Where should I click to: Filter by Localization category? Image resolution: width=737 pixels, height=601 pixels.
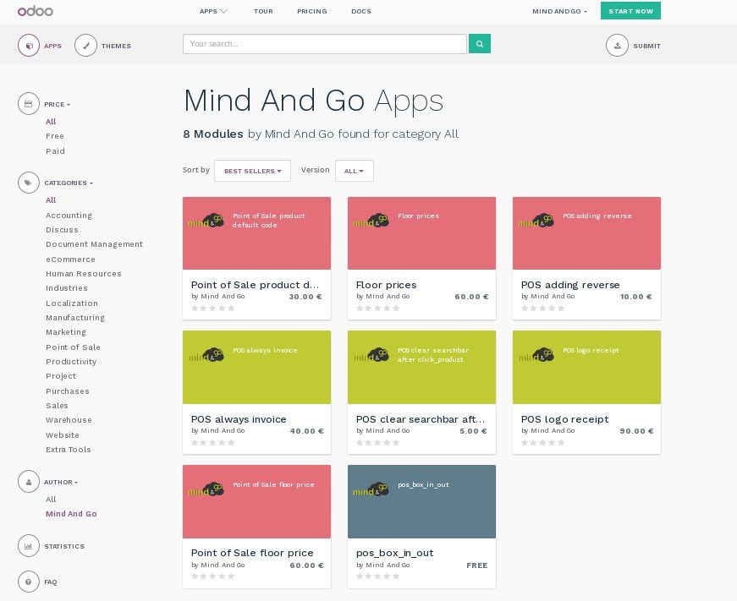72,303
